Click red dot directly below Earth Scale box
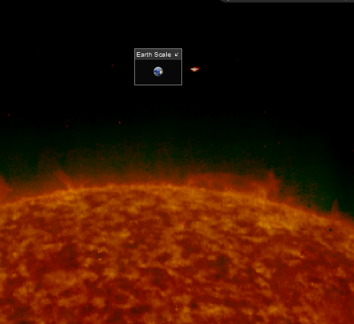Image resolution: width=354 pixels, height=324 pixels. 120,123
